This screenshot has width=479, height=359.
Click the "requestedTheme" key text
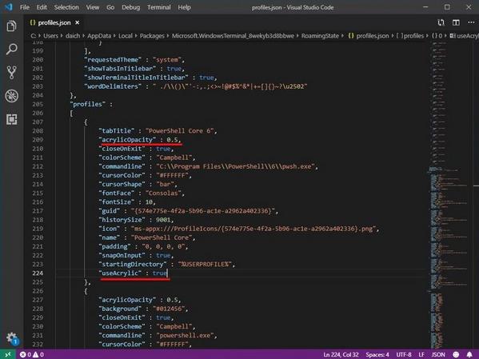point(113,60)
